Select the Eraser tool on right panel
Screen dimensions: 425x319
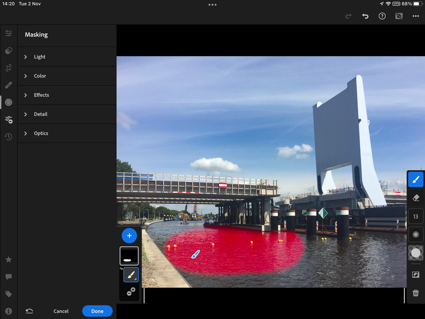pos(416,198)
